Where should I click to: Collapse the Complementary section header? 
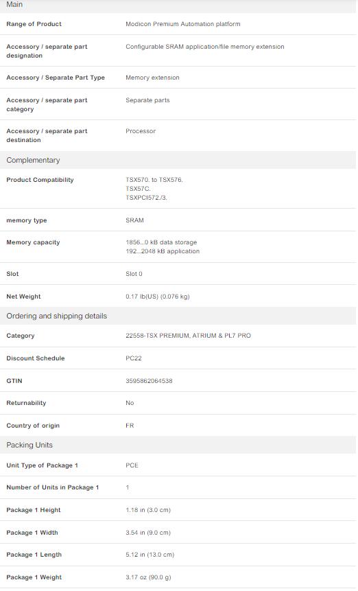178,160
